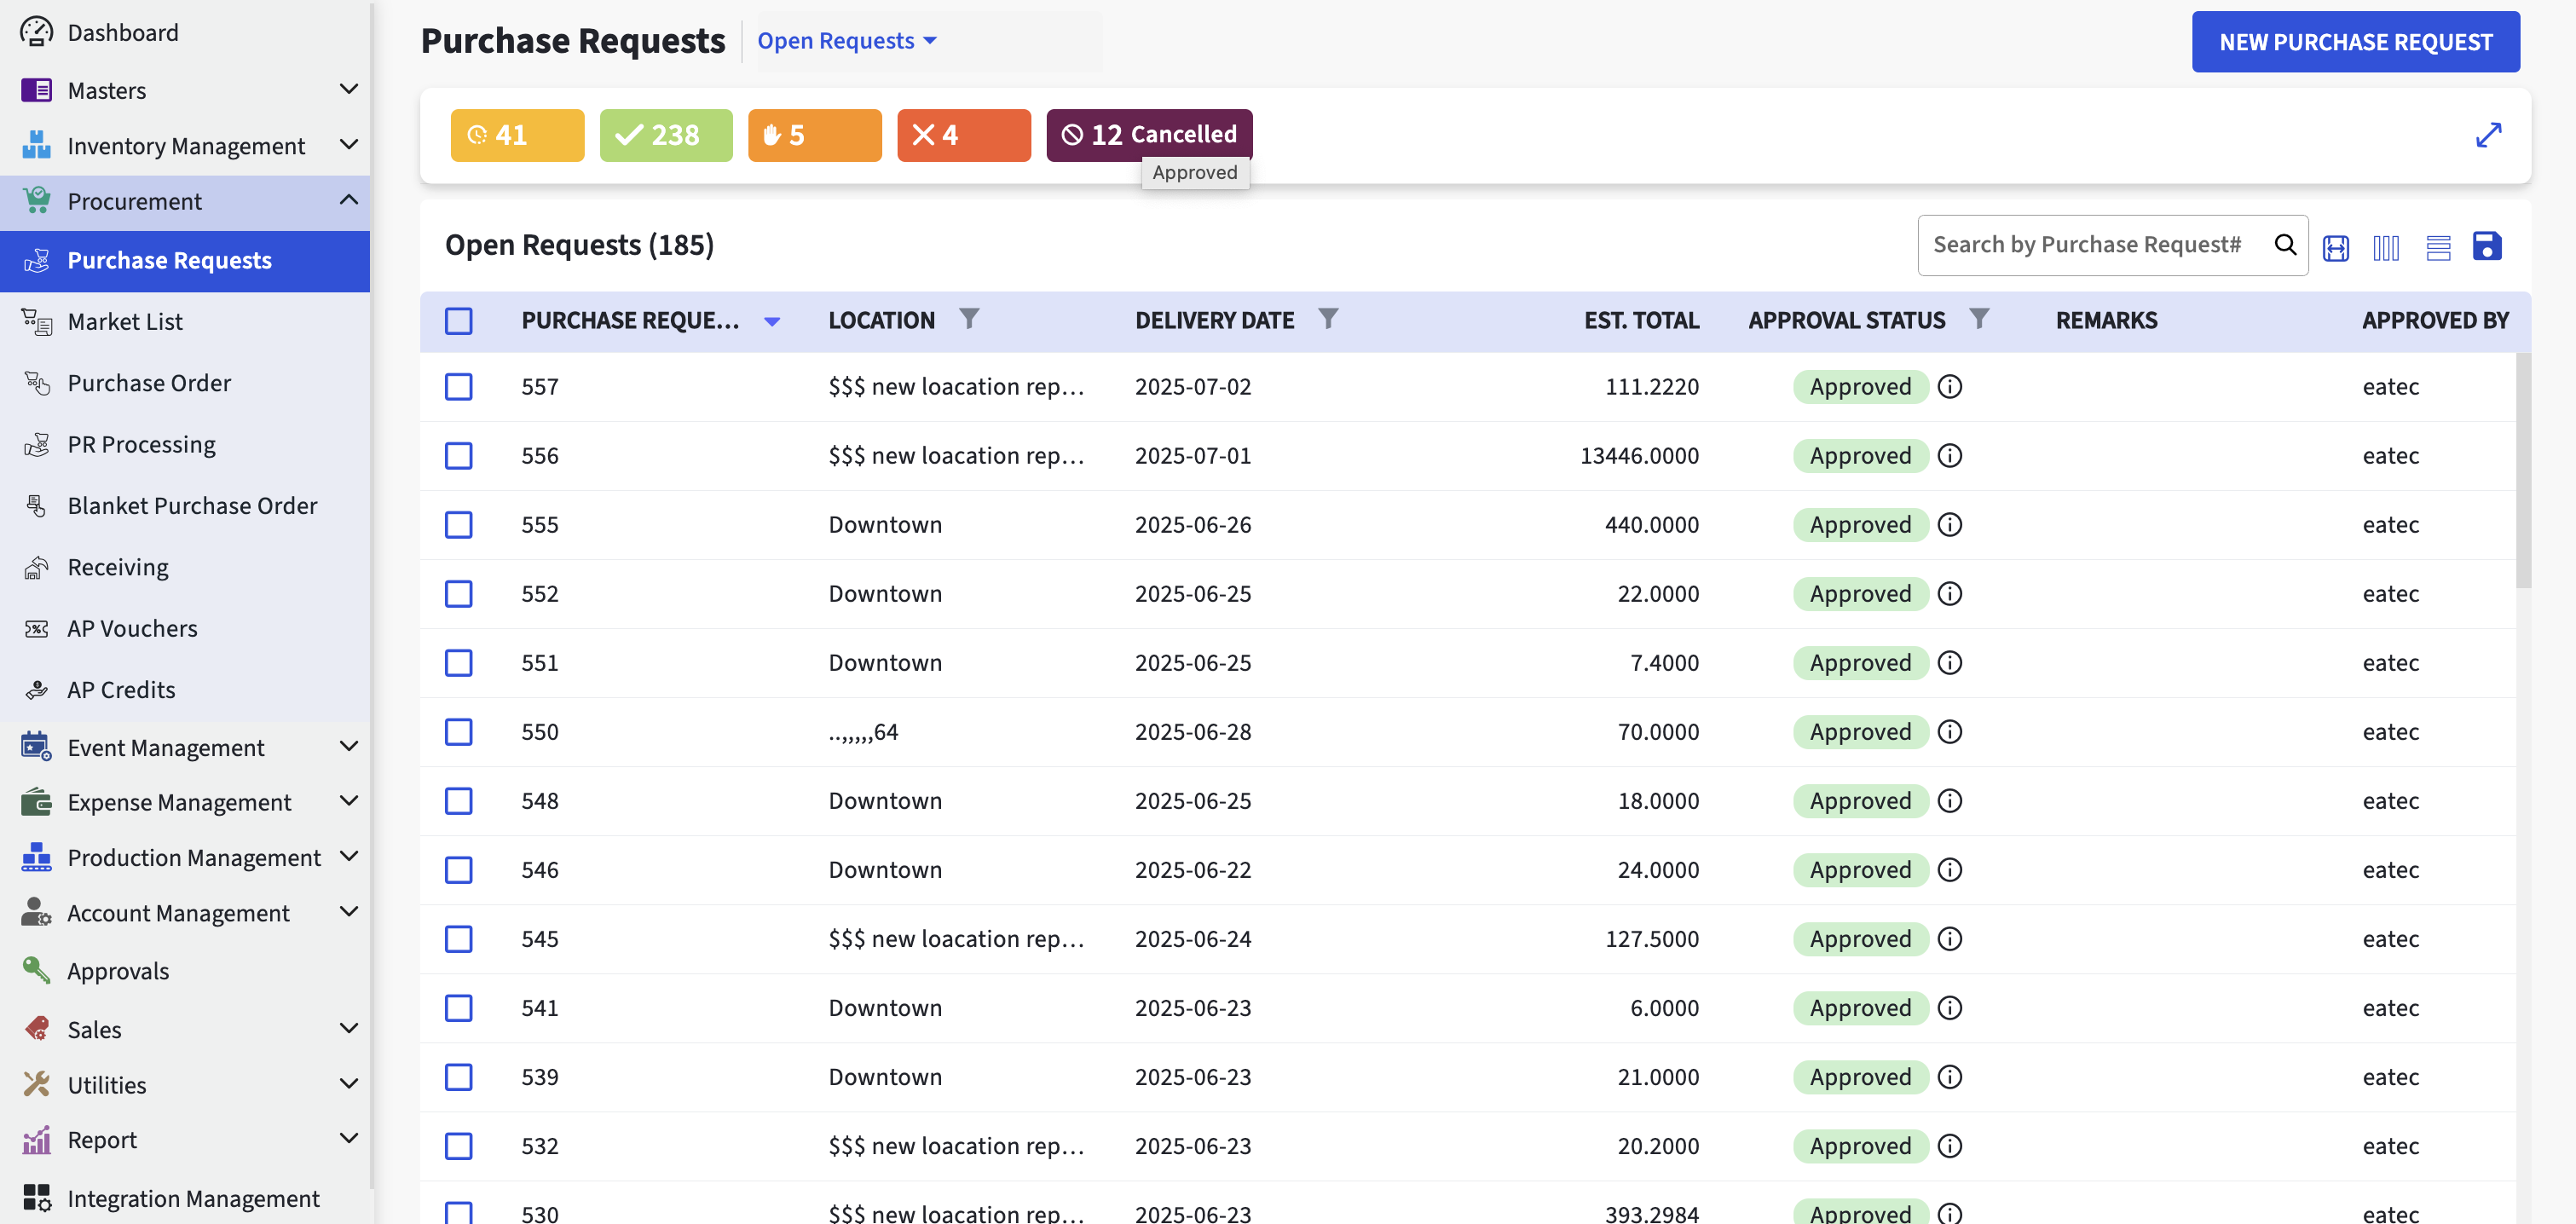Screen dimensions: 2576x1224
Task: Click info icon for request 557
Action: (1949, 386)
